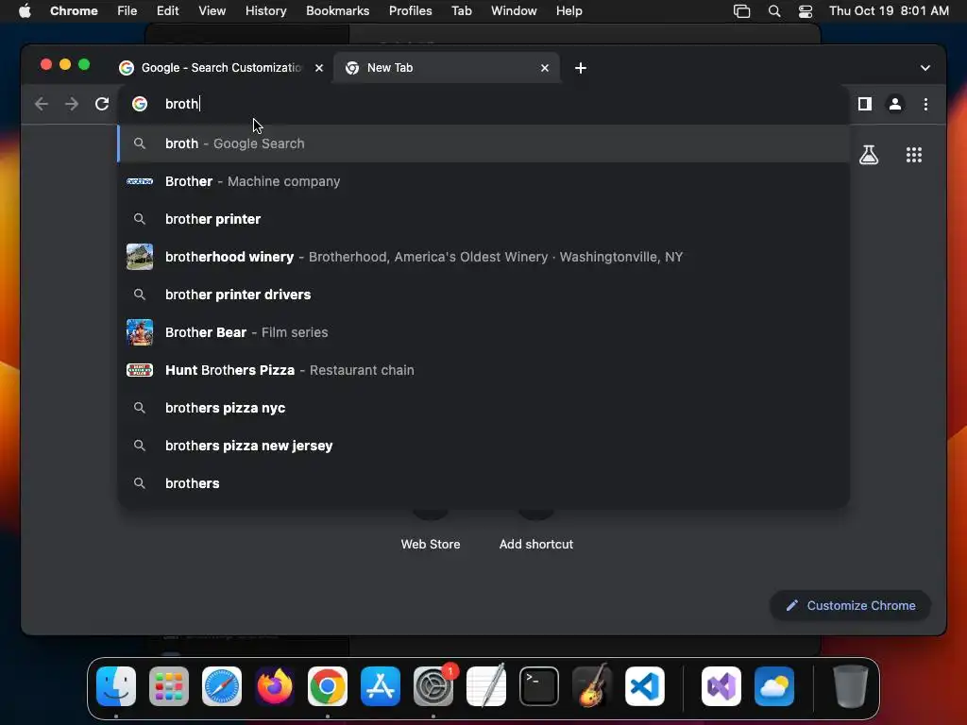Click Chrome icon in the Dock

pyautogui.click(x=328, y=686)
